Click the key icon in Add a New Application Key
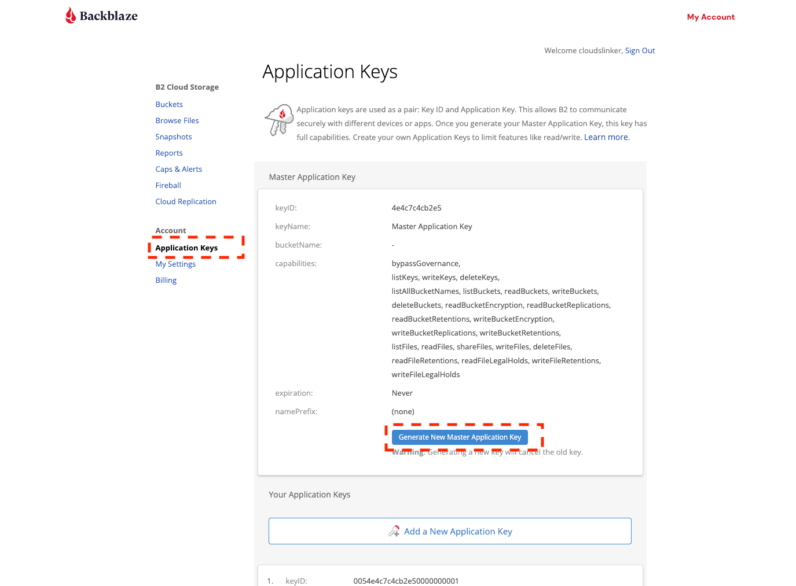The width and height of the screenshot is (796, 586). click(394, 531)
